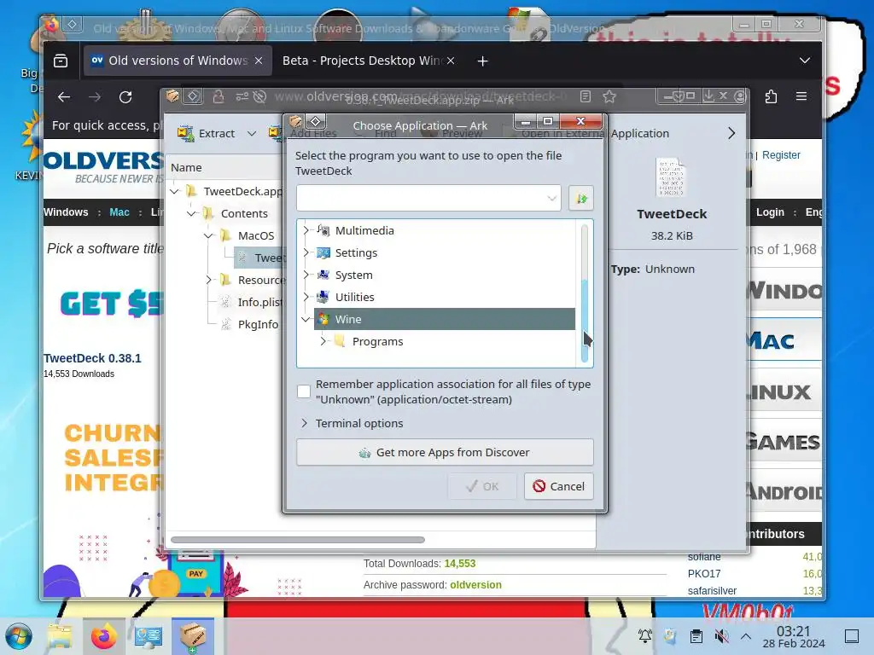Click the Ark horizontal scrollbar
The image size is (874, 655).
click(x=298, y=540)
